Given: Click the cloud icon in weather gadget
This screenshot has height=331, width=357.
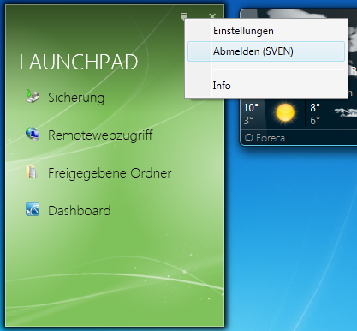Looking at the screenshot, I should click(345, 112).
